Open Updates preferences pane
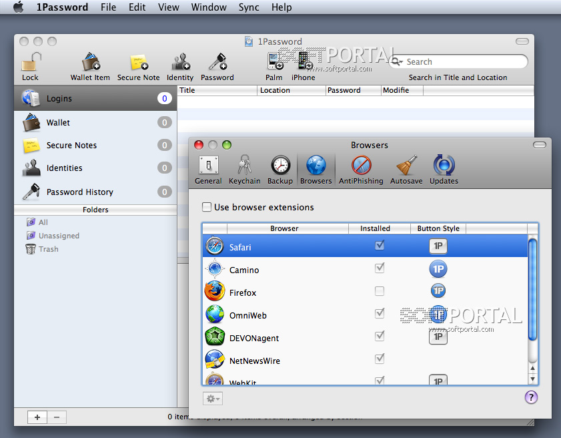Image resolution: width=561 pixels, height=438 pixels. [444, 170]
